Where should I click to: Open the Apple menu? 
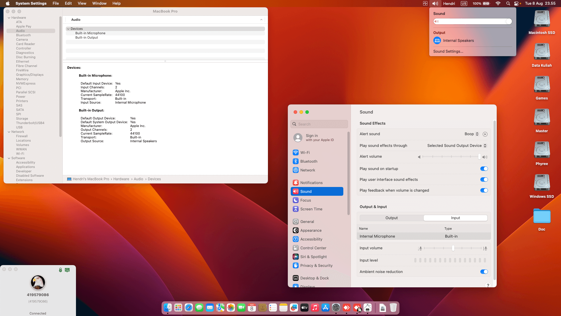point(8,4)
